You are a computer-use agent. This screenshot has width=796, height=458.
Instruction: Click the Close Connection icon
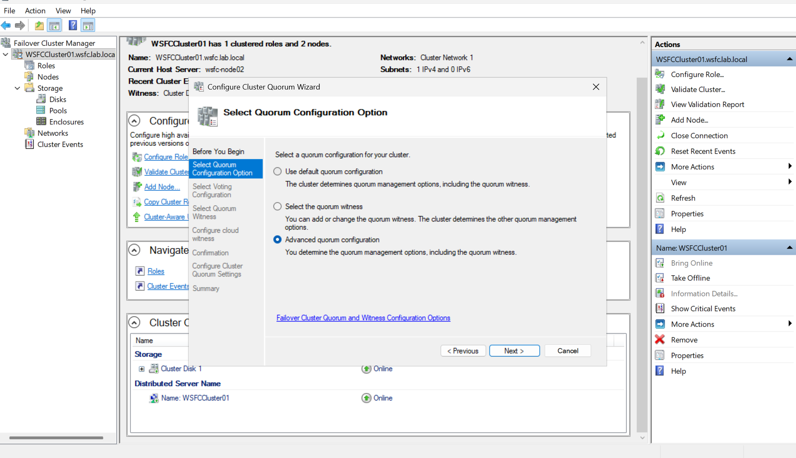660,135
